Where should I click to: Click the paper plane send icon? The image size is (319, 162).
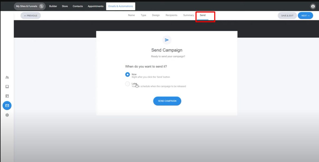pos(167,40)
